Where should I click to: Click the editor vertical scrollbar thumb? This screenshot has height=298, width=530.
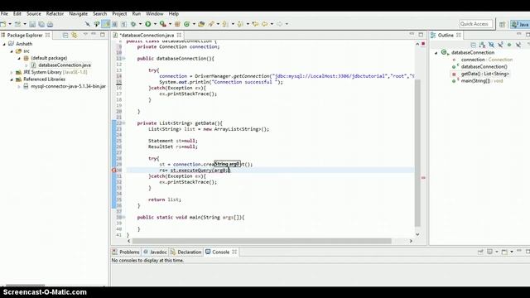pyautogui.click(x=417, y=152)
